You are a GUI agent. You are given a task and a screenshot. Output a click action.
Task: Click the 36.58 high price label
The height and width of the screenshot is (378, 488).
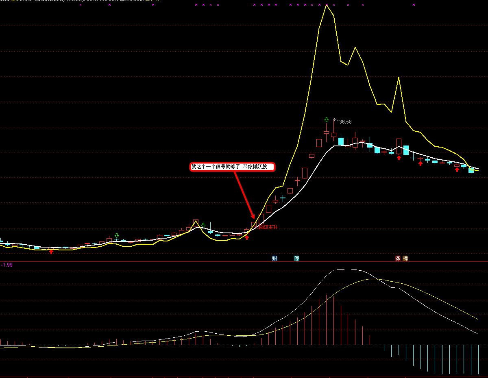pos(345,122)
